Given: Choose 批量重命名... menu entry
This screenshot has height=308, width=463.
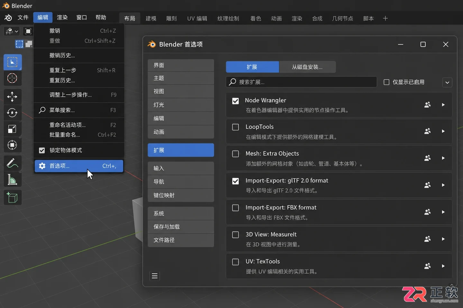Looking at the screenshot, I should [x=79, y=135].
